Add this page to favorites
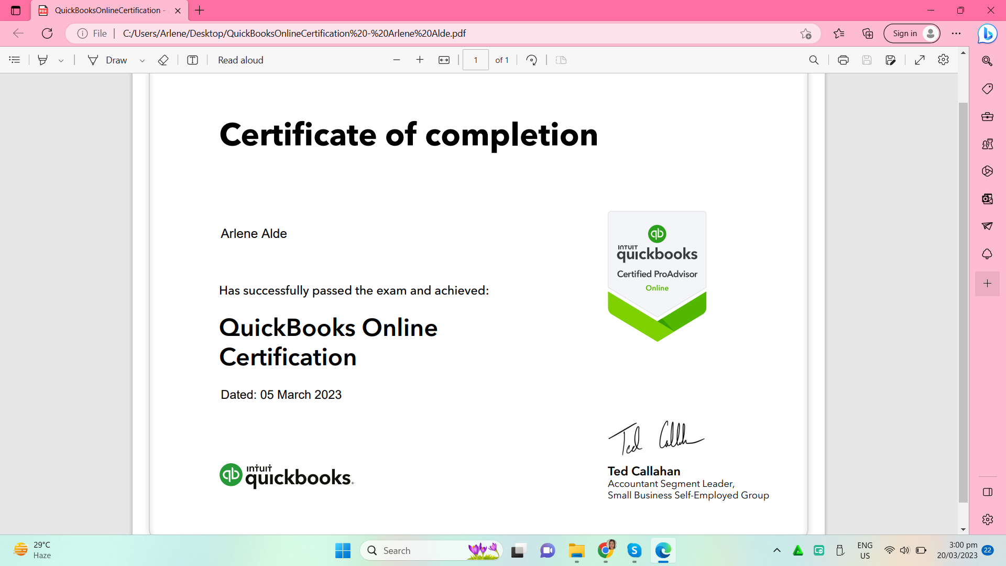The image size is (1006, 566). pyautogui.click(x=806, y=34)
